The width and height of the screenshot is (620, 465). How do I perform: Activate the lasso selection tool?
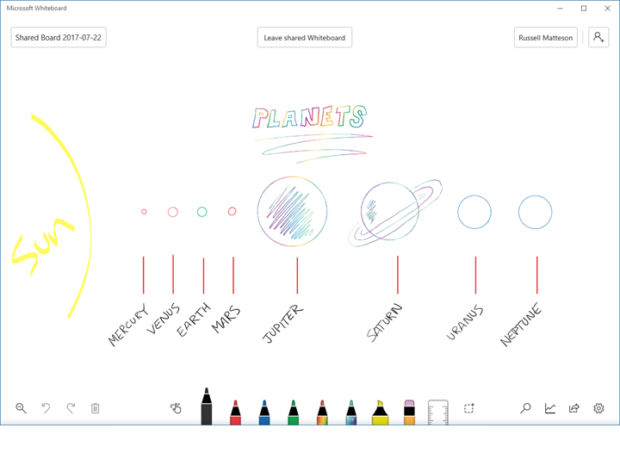click(x=469, y=408)
